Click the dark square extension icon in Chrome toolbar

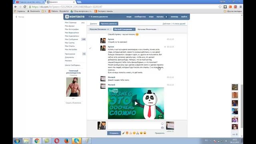coord(225,7)
